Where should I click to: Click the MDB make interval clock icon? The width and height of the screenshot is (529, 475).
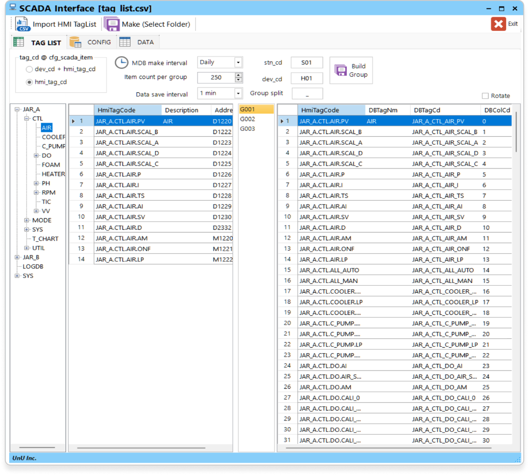click(x=121, y=63)
